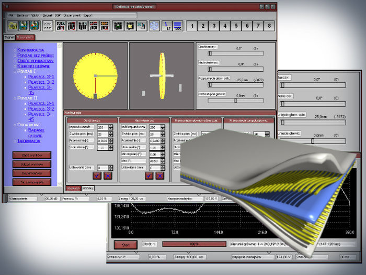The width and height of the screenshot is (366, 275).
Task: Click the ECG toolbar icon
Action: [x=178, y=25]
